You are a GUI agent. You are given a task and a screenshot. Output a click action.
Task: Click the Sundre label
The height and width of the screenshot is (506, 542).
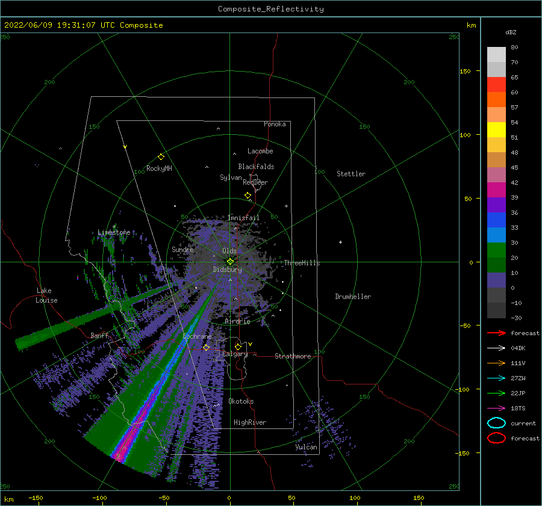(182, 249)
